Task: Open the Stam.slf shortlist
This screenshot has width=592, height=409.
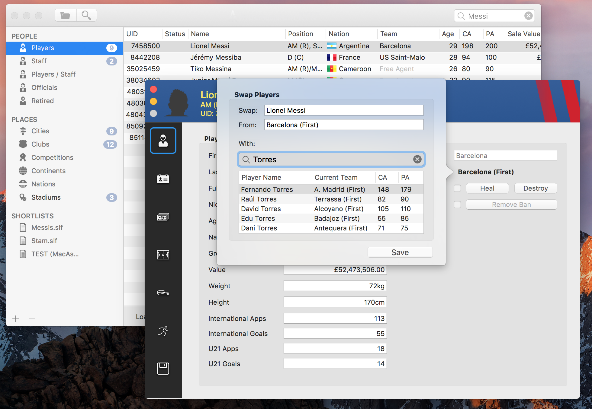Action: (x=65, y=241)
